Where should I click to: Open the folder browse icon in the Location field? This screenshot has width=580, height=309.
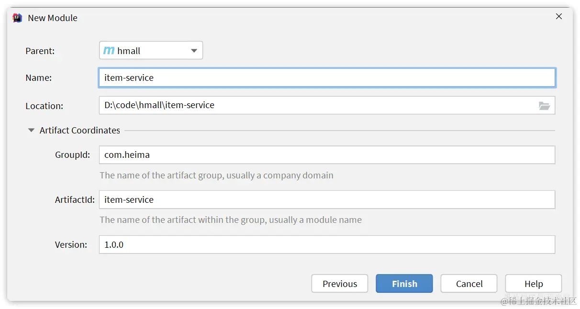(x=544, y=106)
